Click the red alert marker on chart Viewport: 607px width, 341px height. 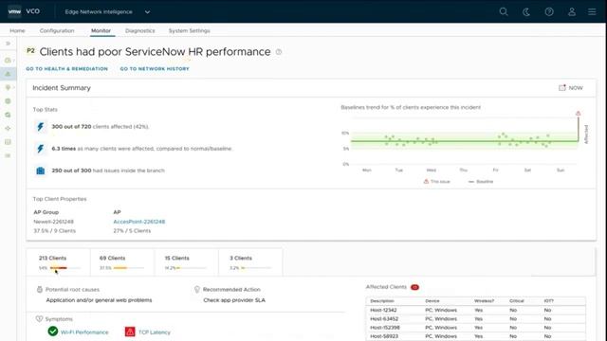click(x=578, y=114)
